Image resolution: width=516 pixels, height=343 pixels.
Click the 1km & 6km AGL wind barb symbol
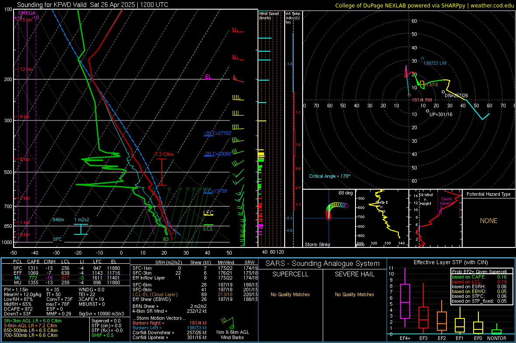[x=227, y=322]
